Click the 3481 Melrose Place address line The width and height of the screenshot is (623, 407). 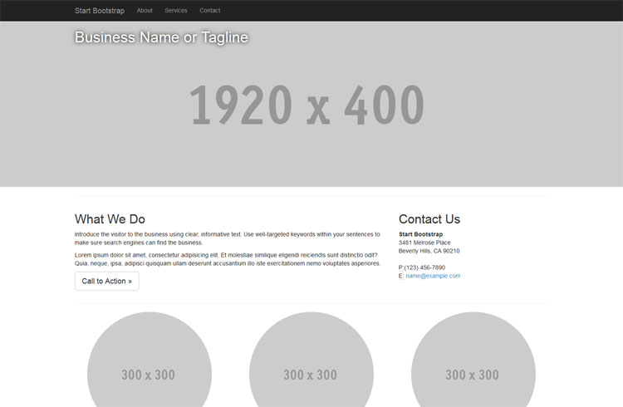coord(424,243)
